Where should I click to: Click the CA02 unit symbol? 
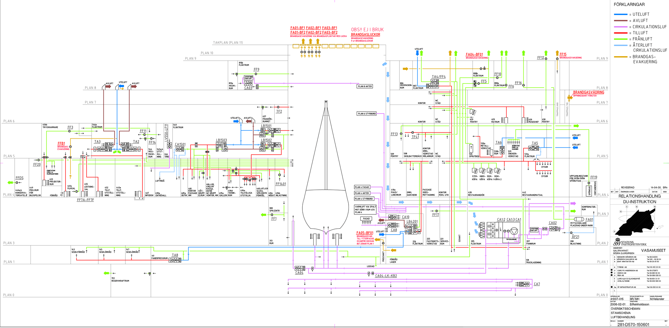tap(554, 229)
